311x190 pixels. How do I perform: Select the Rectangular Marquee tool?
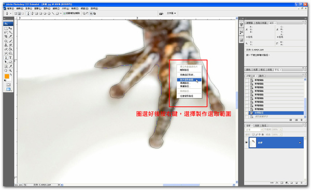[6, 28]
